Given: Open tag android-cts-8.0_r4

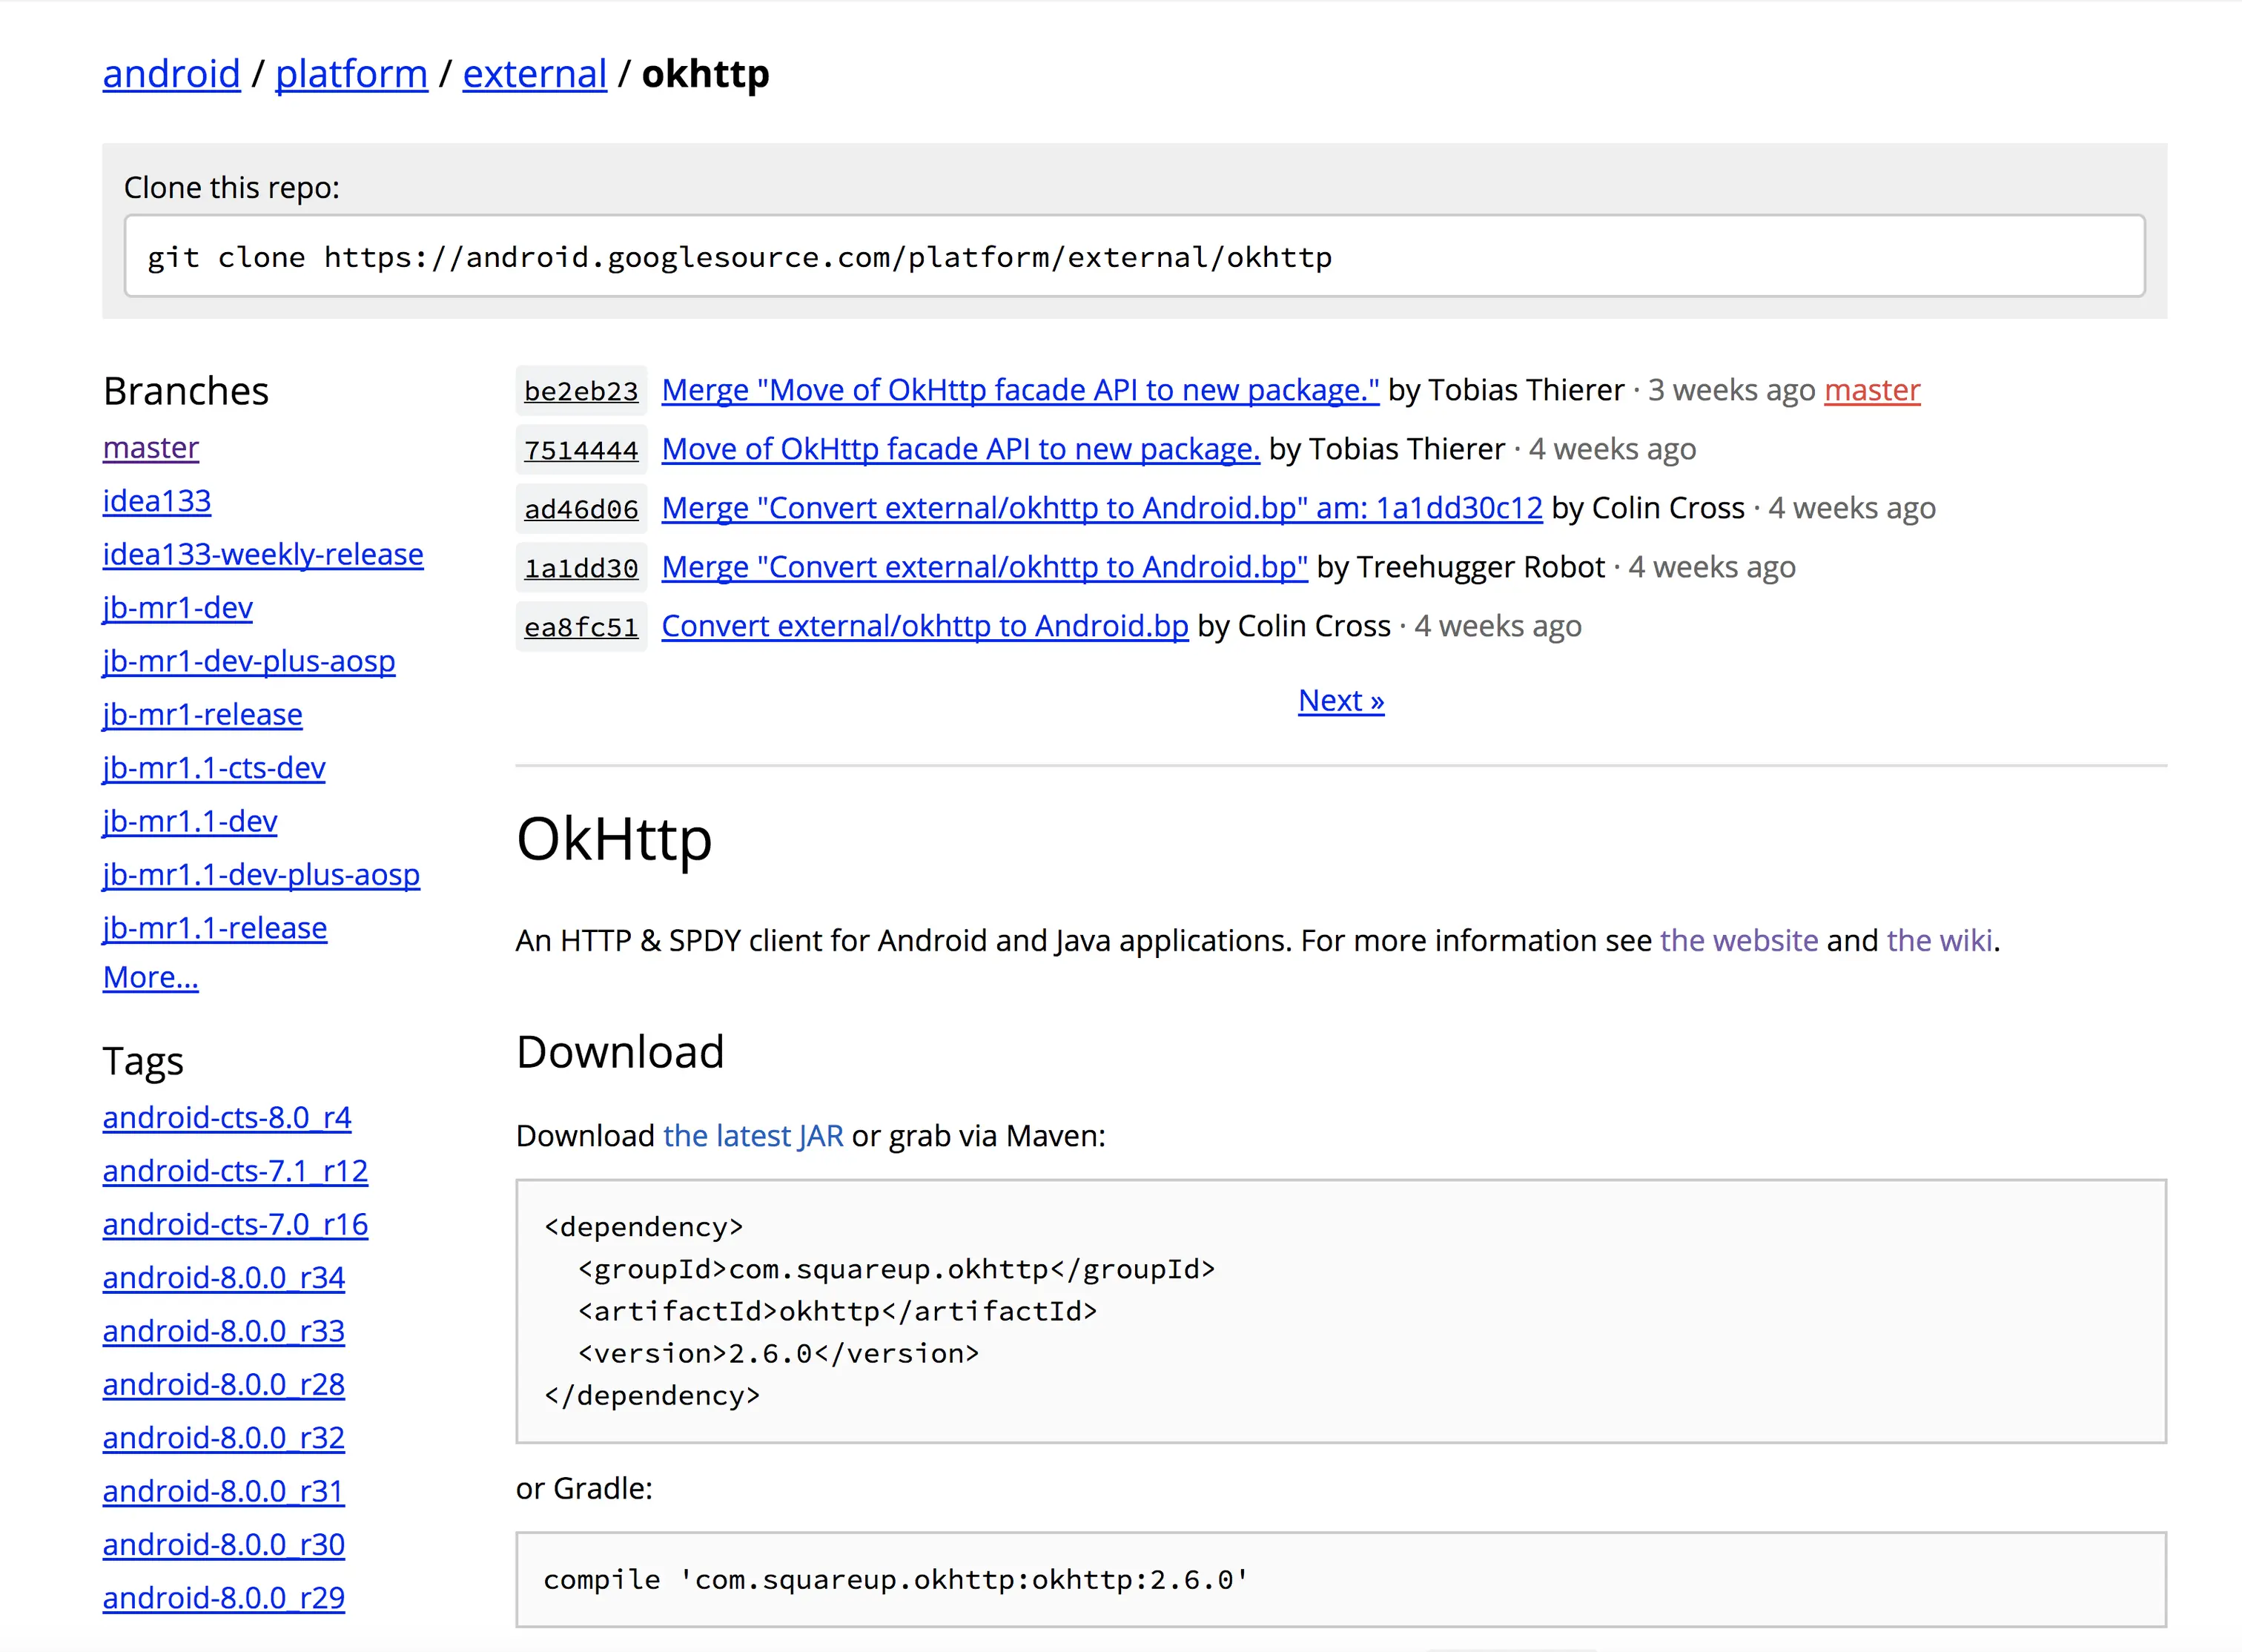Looking at the screenshot, I should [x=227, y=1117].
